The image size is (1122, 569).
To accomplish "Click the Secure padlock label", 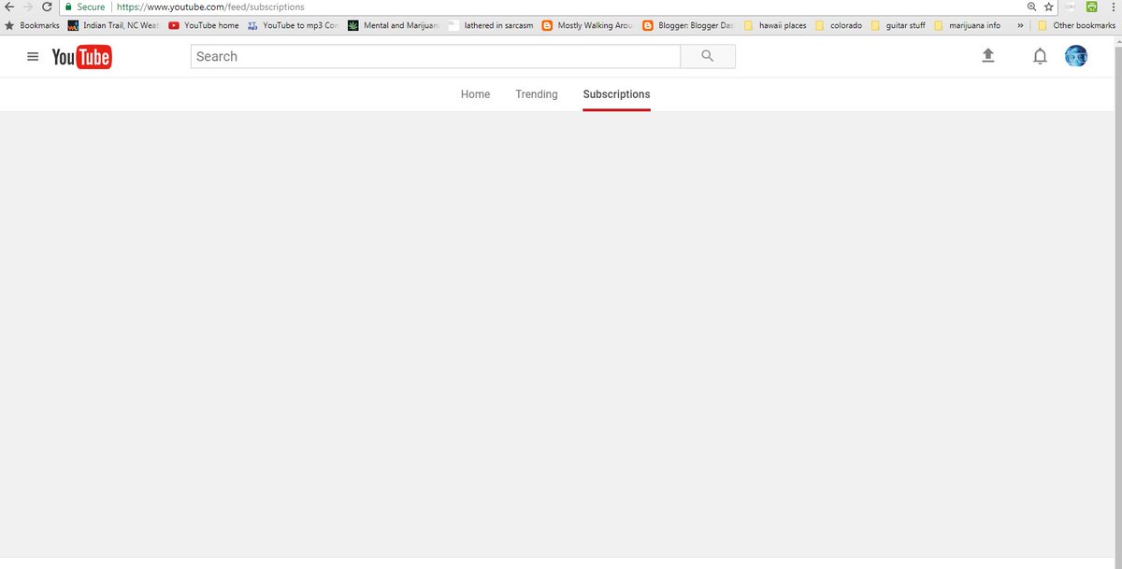I will point(87,7).
